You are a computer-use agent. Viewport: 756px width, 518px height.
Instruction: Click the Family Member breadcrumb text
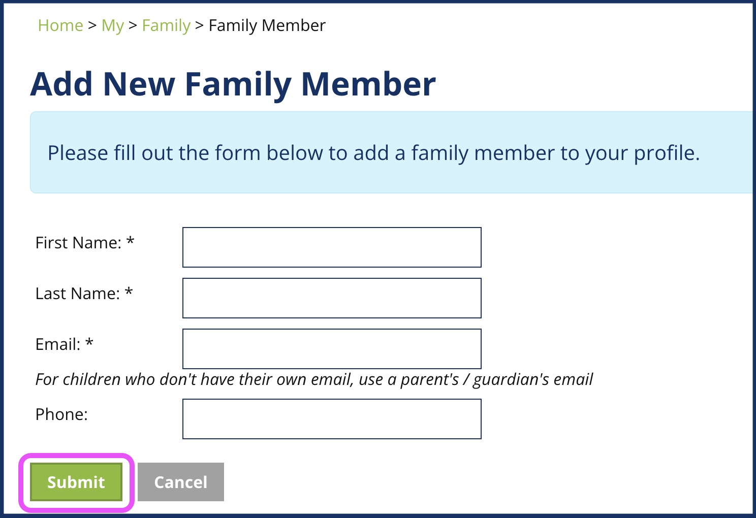tap(267, 25)
